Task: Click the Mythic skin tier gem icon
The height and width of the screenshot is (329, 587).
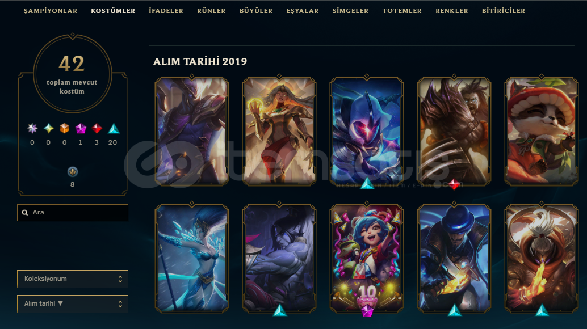Action: click(48, 129)
